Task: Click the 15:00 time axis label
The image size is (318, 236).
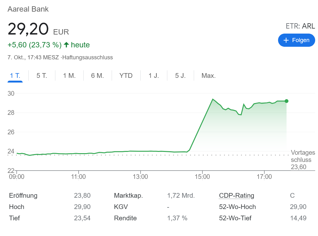Action: pos(202,177)
